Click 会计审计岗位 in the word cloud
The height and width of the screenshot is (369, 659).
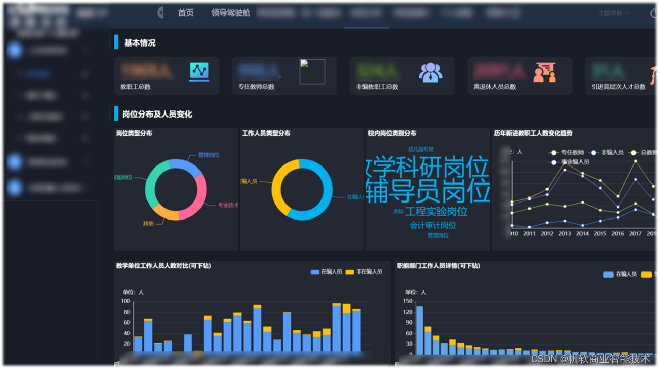433,225
